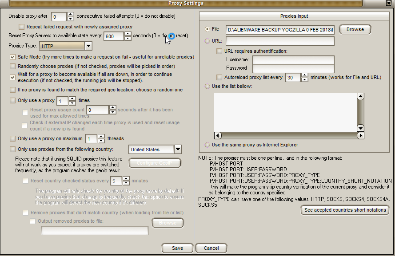Click the Browse button for proxy file
395x256 pixels.
pyautogui.click(x=355, y=29)
